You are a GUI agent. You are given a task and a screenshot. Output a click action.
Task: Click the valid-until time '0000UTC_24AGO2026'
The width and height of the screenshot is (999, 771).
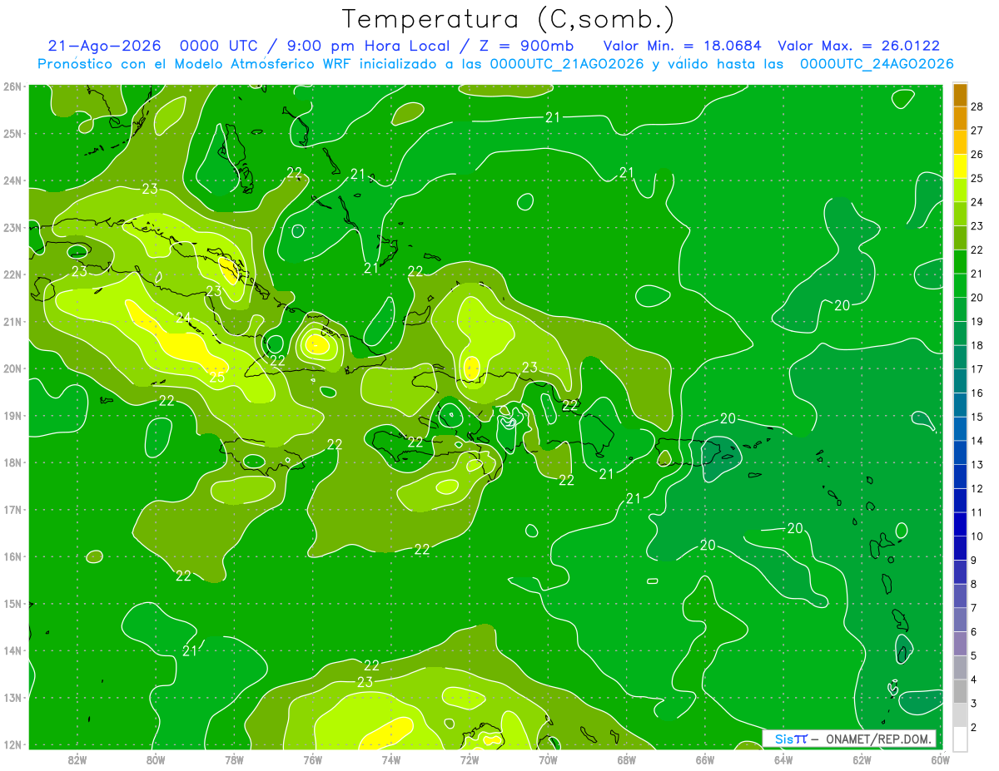877,63
